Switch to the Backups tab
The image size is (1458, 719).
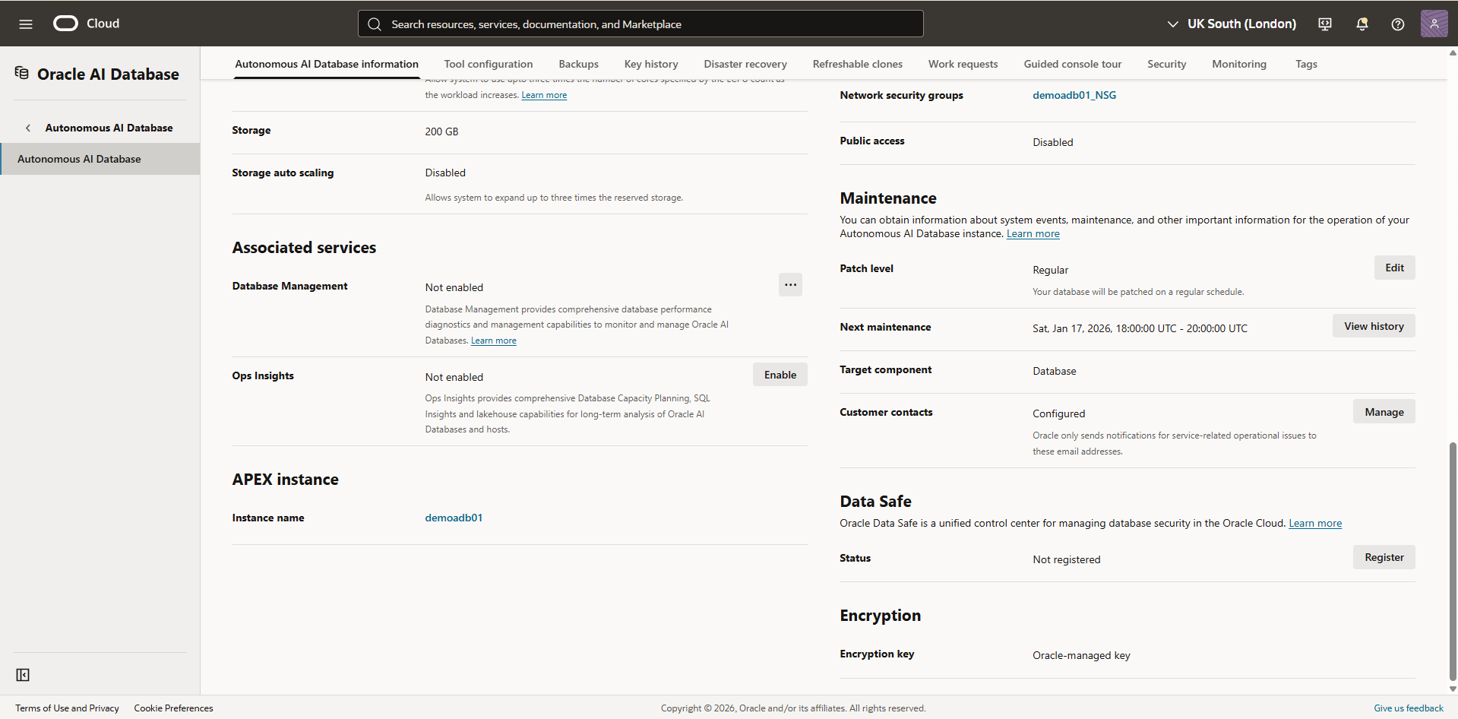(578, 64)
